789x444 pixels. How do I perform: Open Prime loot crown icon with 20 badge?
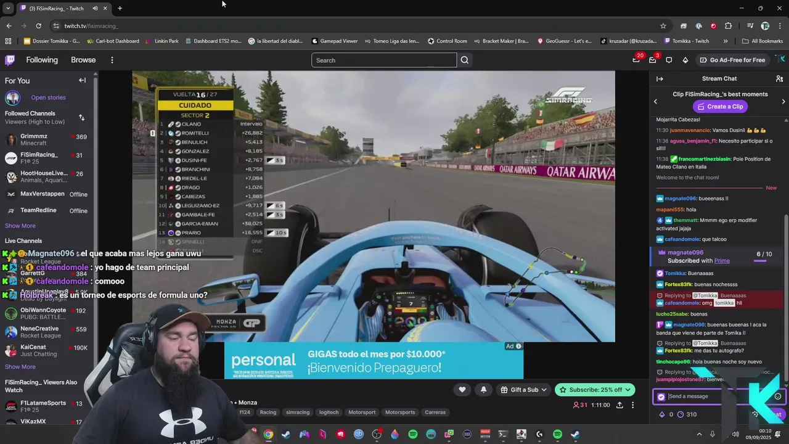click(636, 60)
